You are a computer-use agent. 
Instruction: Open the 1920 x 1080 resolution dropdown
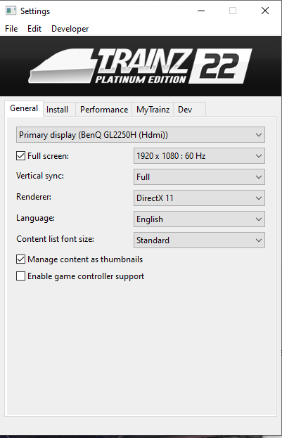(x=199, y=156)
